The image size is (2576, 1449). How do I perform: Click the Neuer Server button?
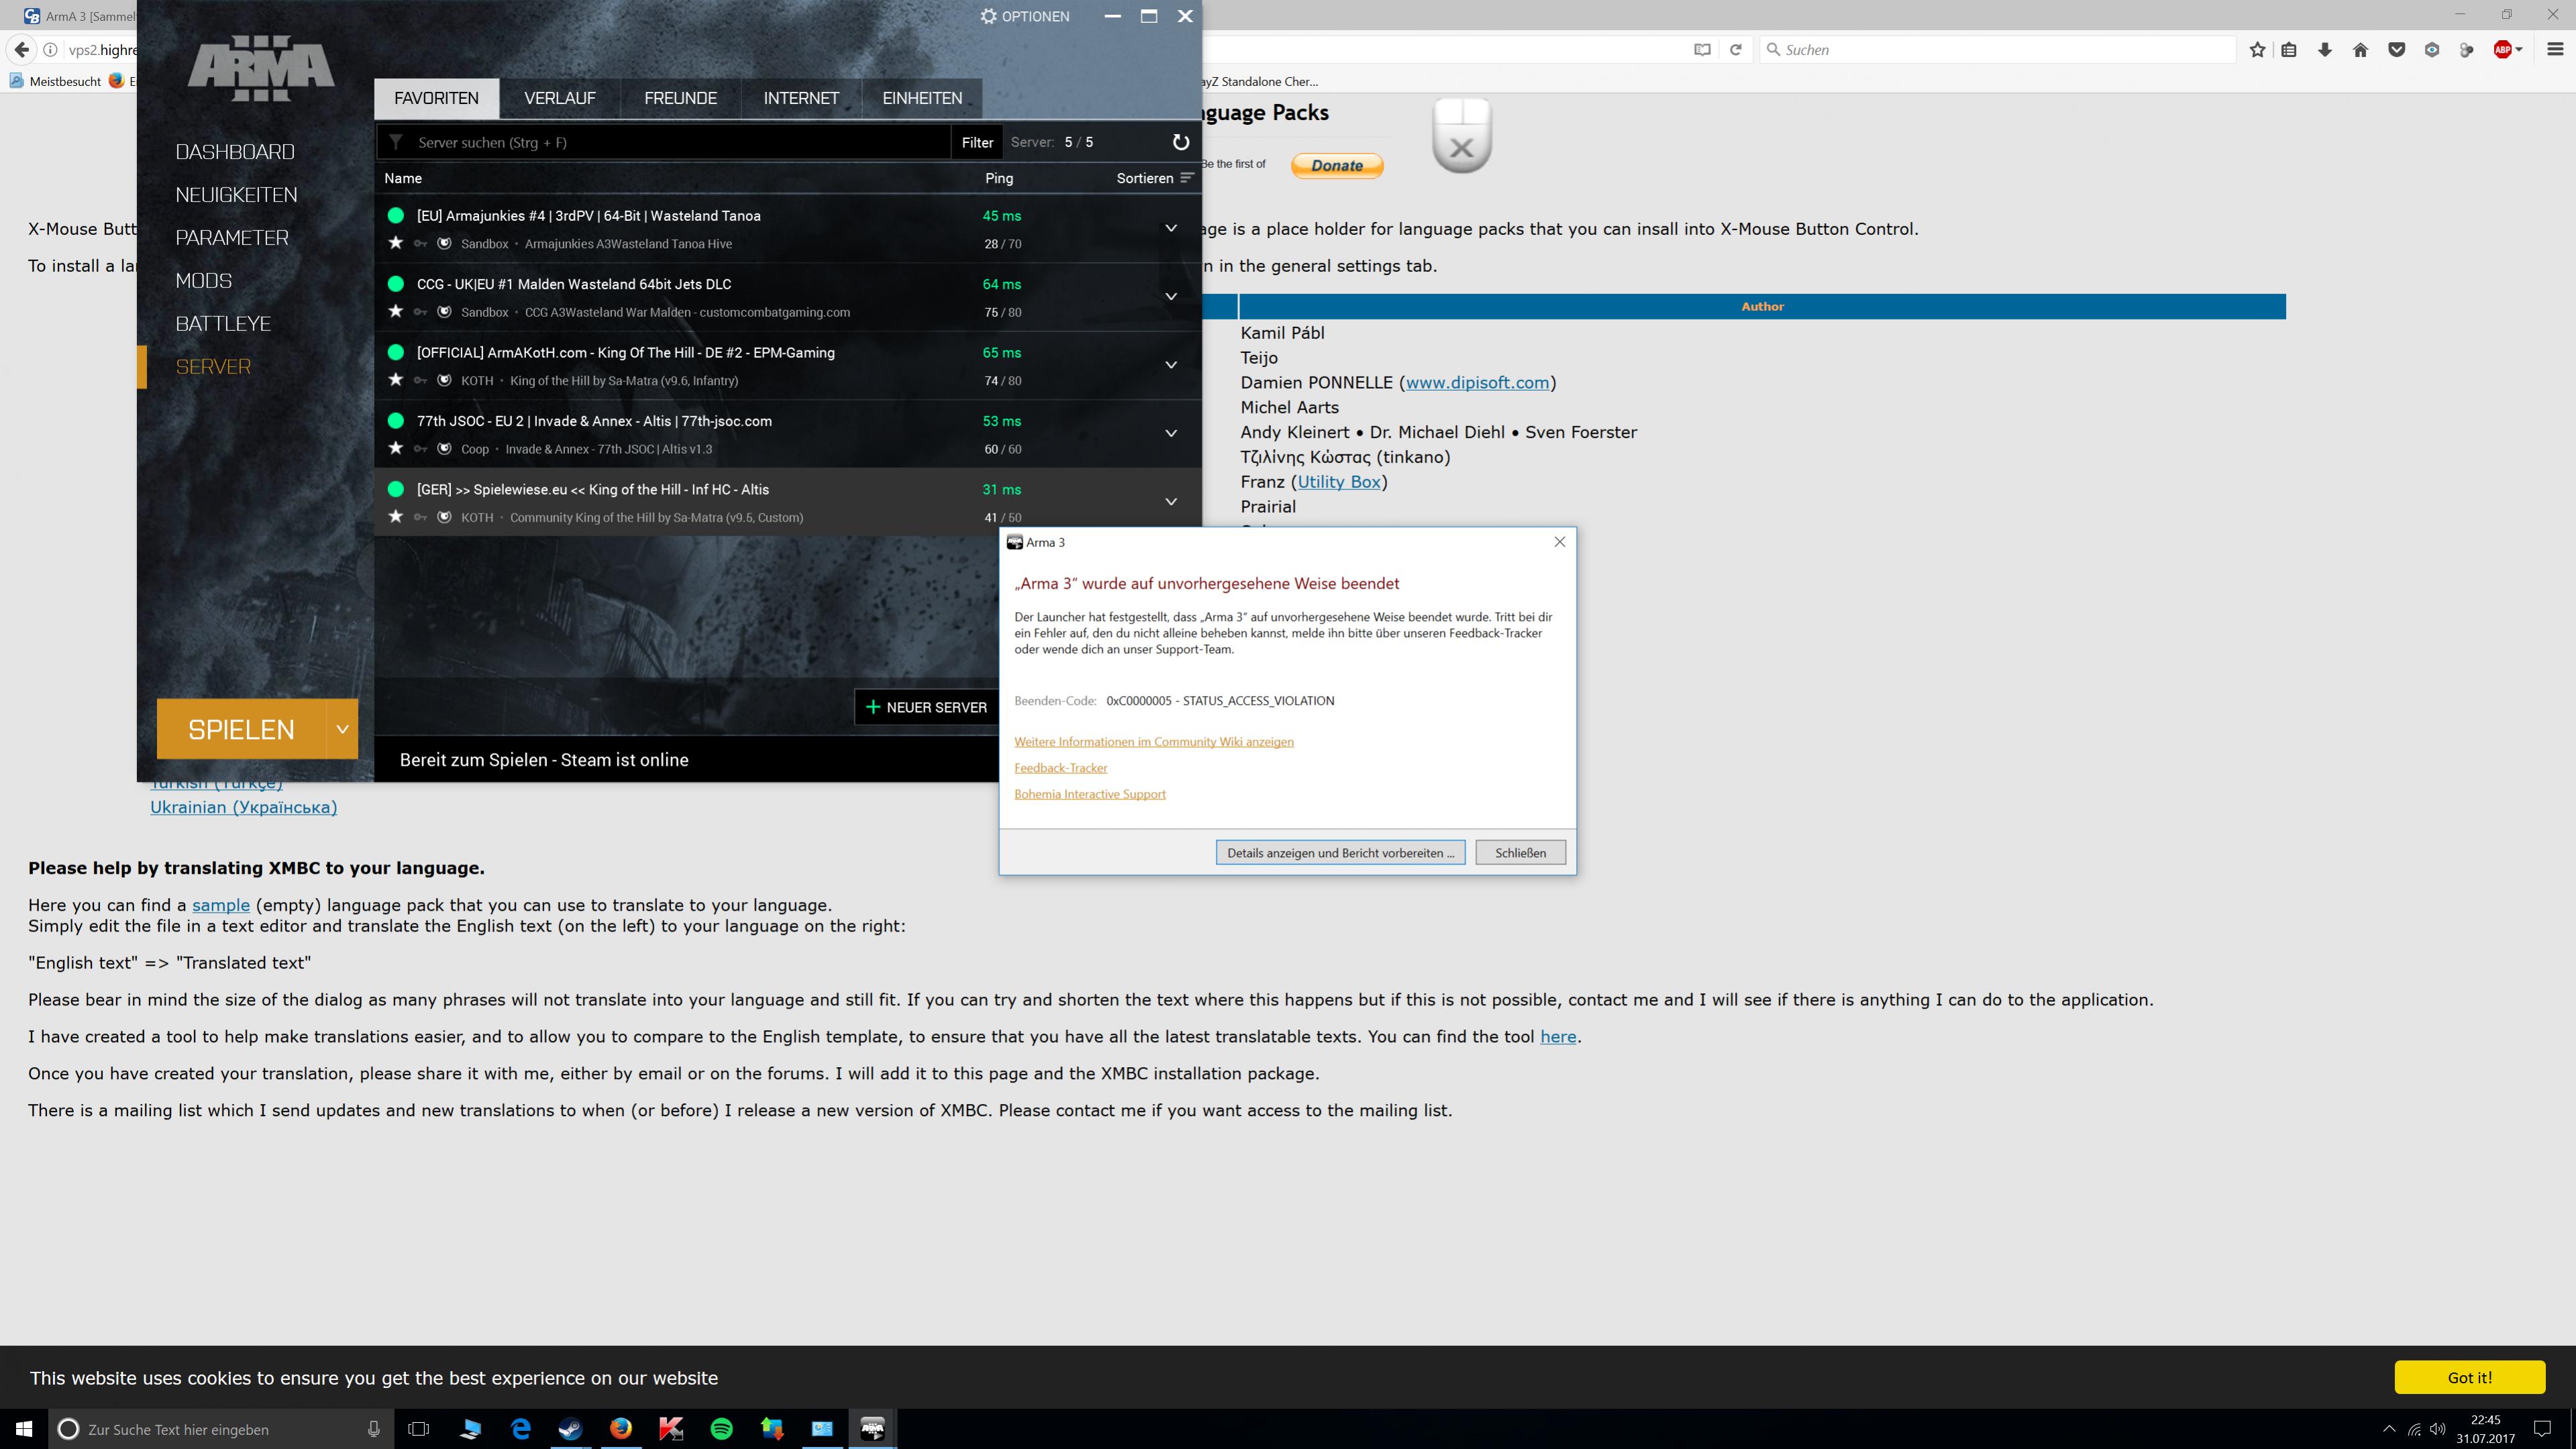coord(926,707)
